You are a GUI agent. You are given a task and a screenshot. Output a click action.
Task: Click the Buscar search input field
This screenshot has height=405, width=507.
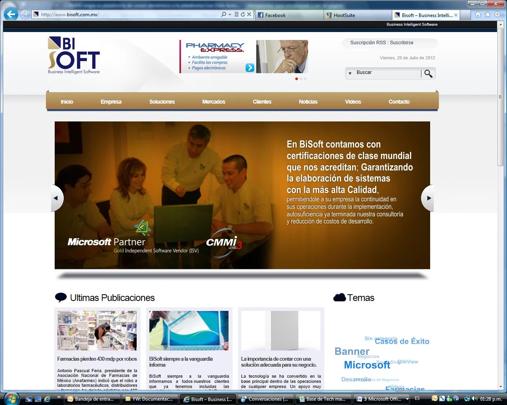tap(387, 73)
